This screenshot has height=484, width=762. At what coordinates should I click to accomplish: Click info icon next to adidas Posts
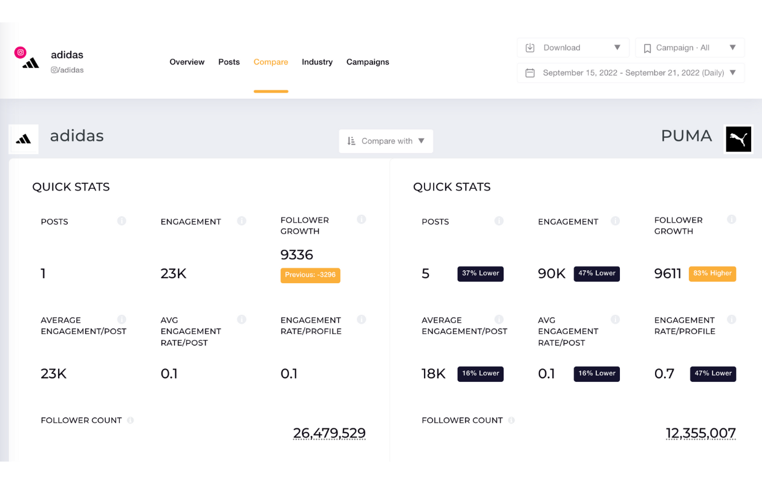click(x=122, y=221)
